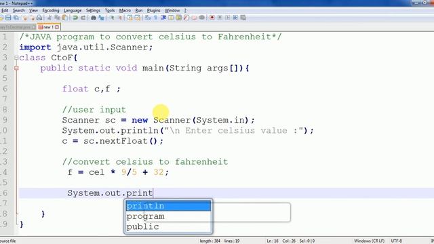The width and height of the screenshot is (434, 244).
Task: Click the line number 1 margin
Action: (5, 37)
